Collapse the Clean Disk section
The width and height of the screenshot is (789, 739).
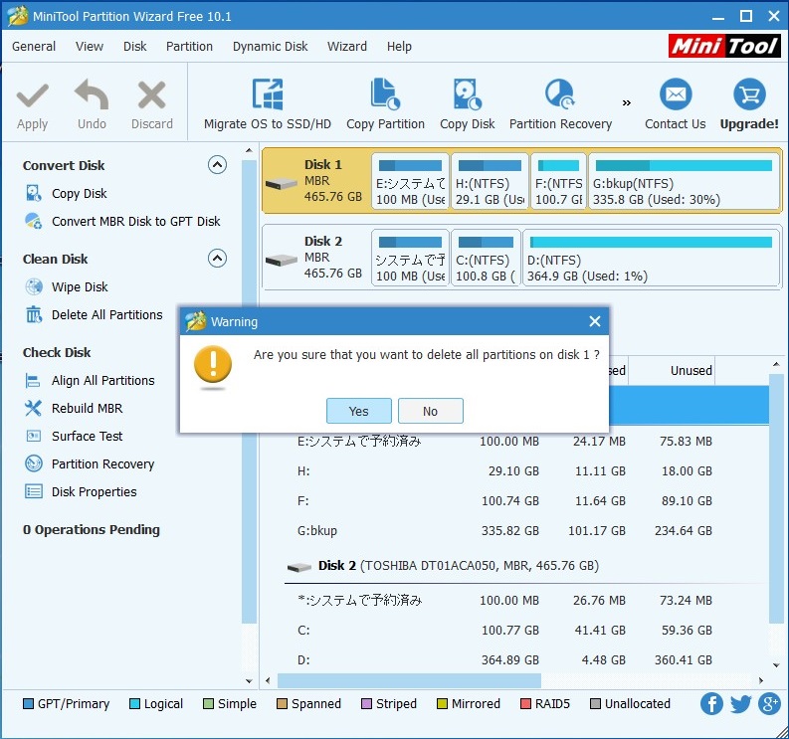217,258
